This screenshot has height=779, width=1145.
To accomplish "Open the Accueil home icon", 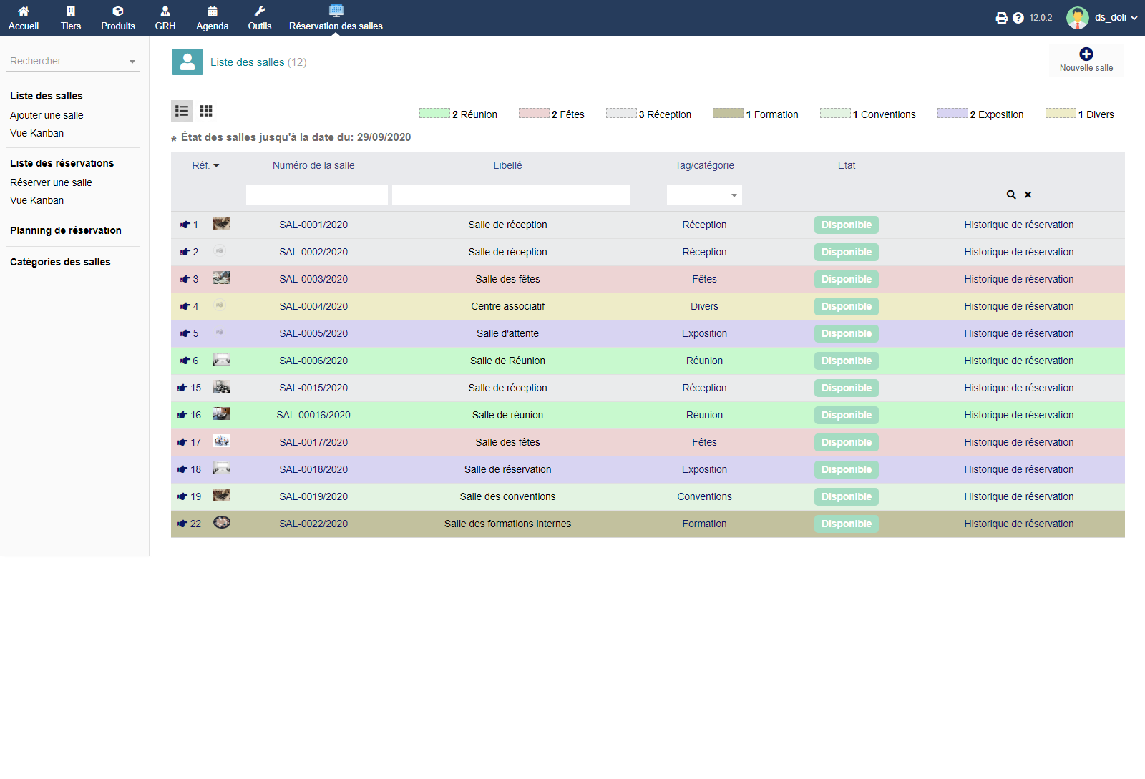I will [x=24, y=11].
